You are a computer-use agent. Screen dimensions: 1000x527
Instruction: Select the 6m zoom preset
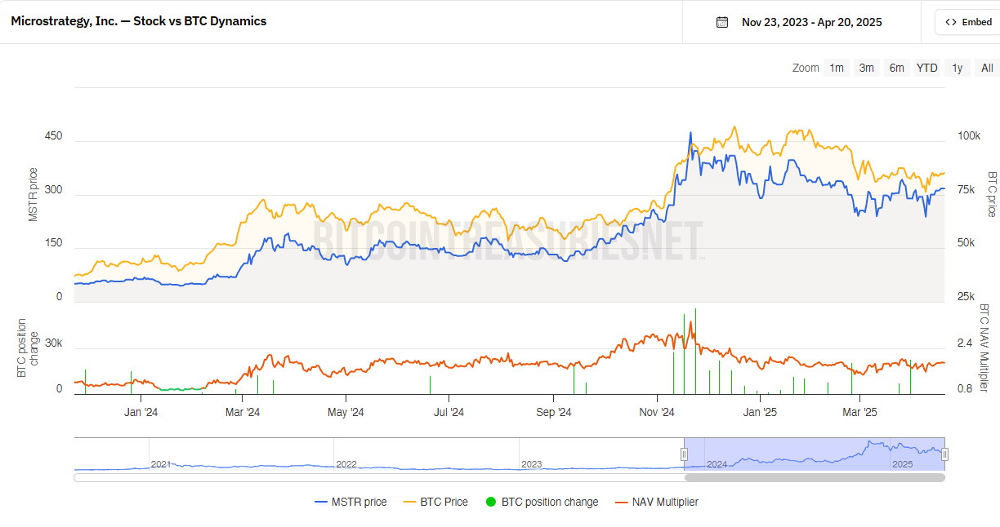[x=896, y=68]
